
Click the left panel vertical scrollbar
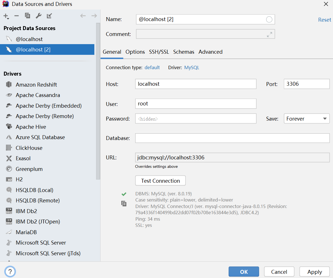click(x=98, y=101)
